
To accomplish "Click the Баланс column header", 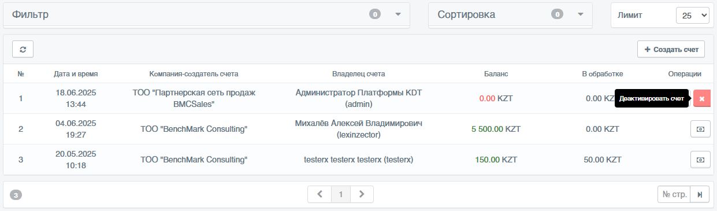I will [496, 73].
